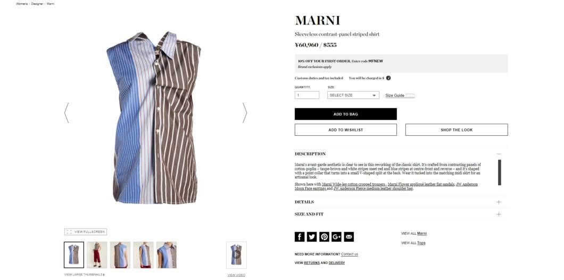
Task: Go to Womens breadcrumb
Action: point(22,4)
